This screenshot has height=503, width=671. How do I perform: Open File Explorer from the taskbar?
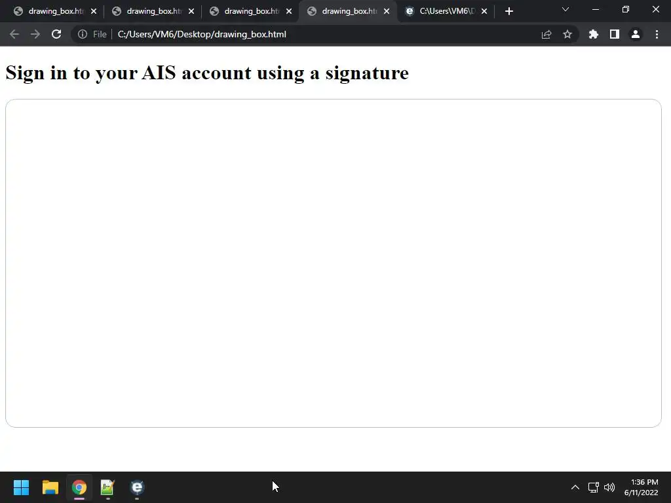pos(50,487)
